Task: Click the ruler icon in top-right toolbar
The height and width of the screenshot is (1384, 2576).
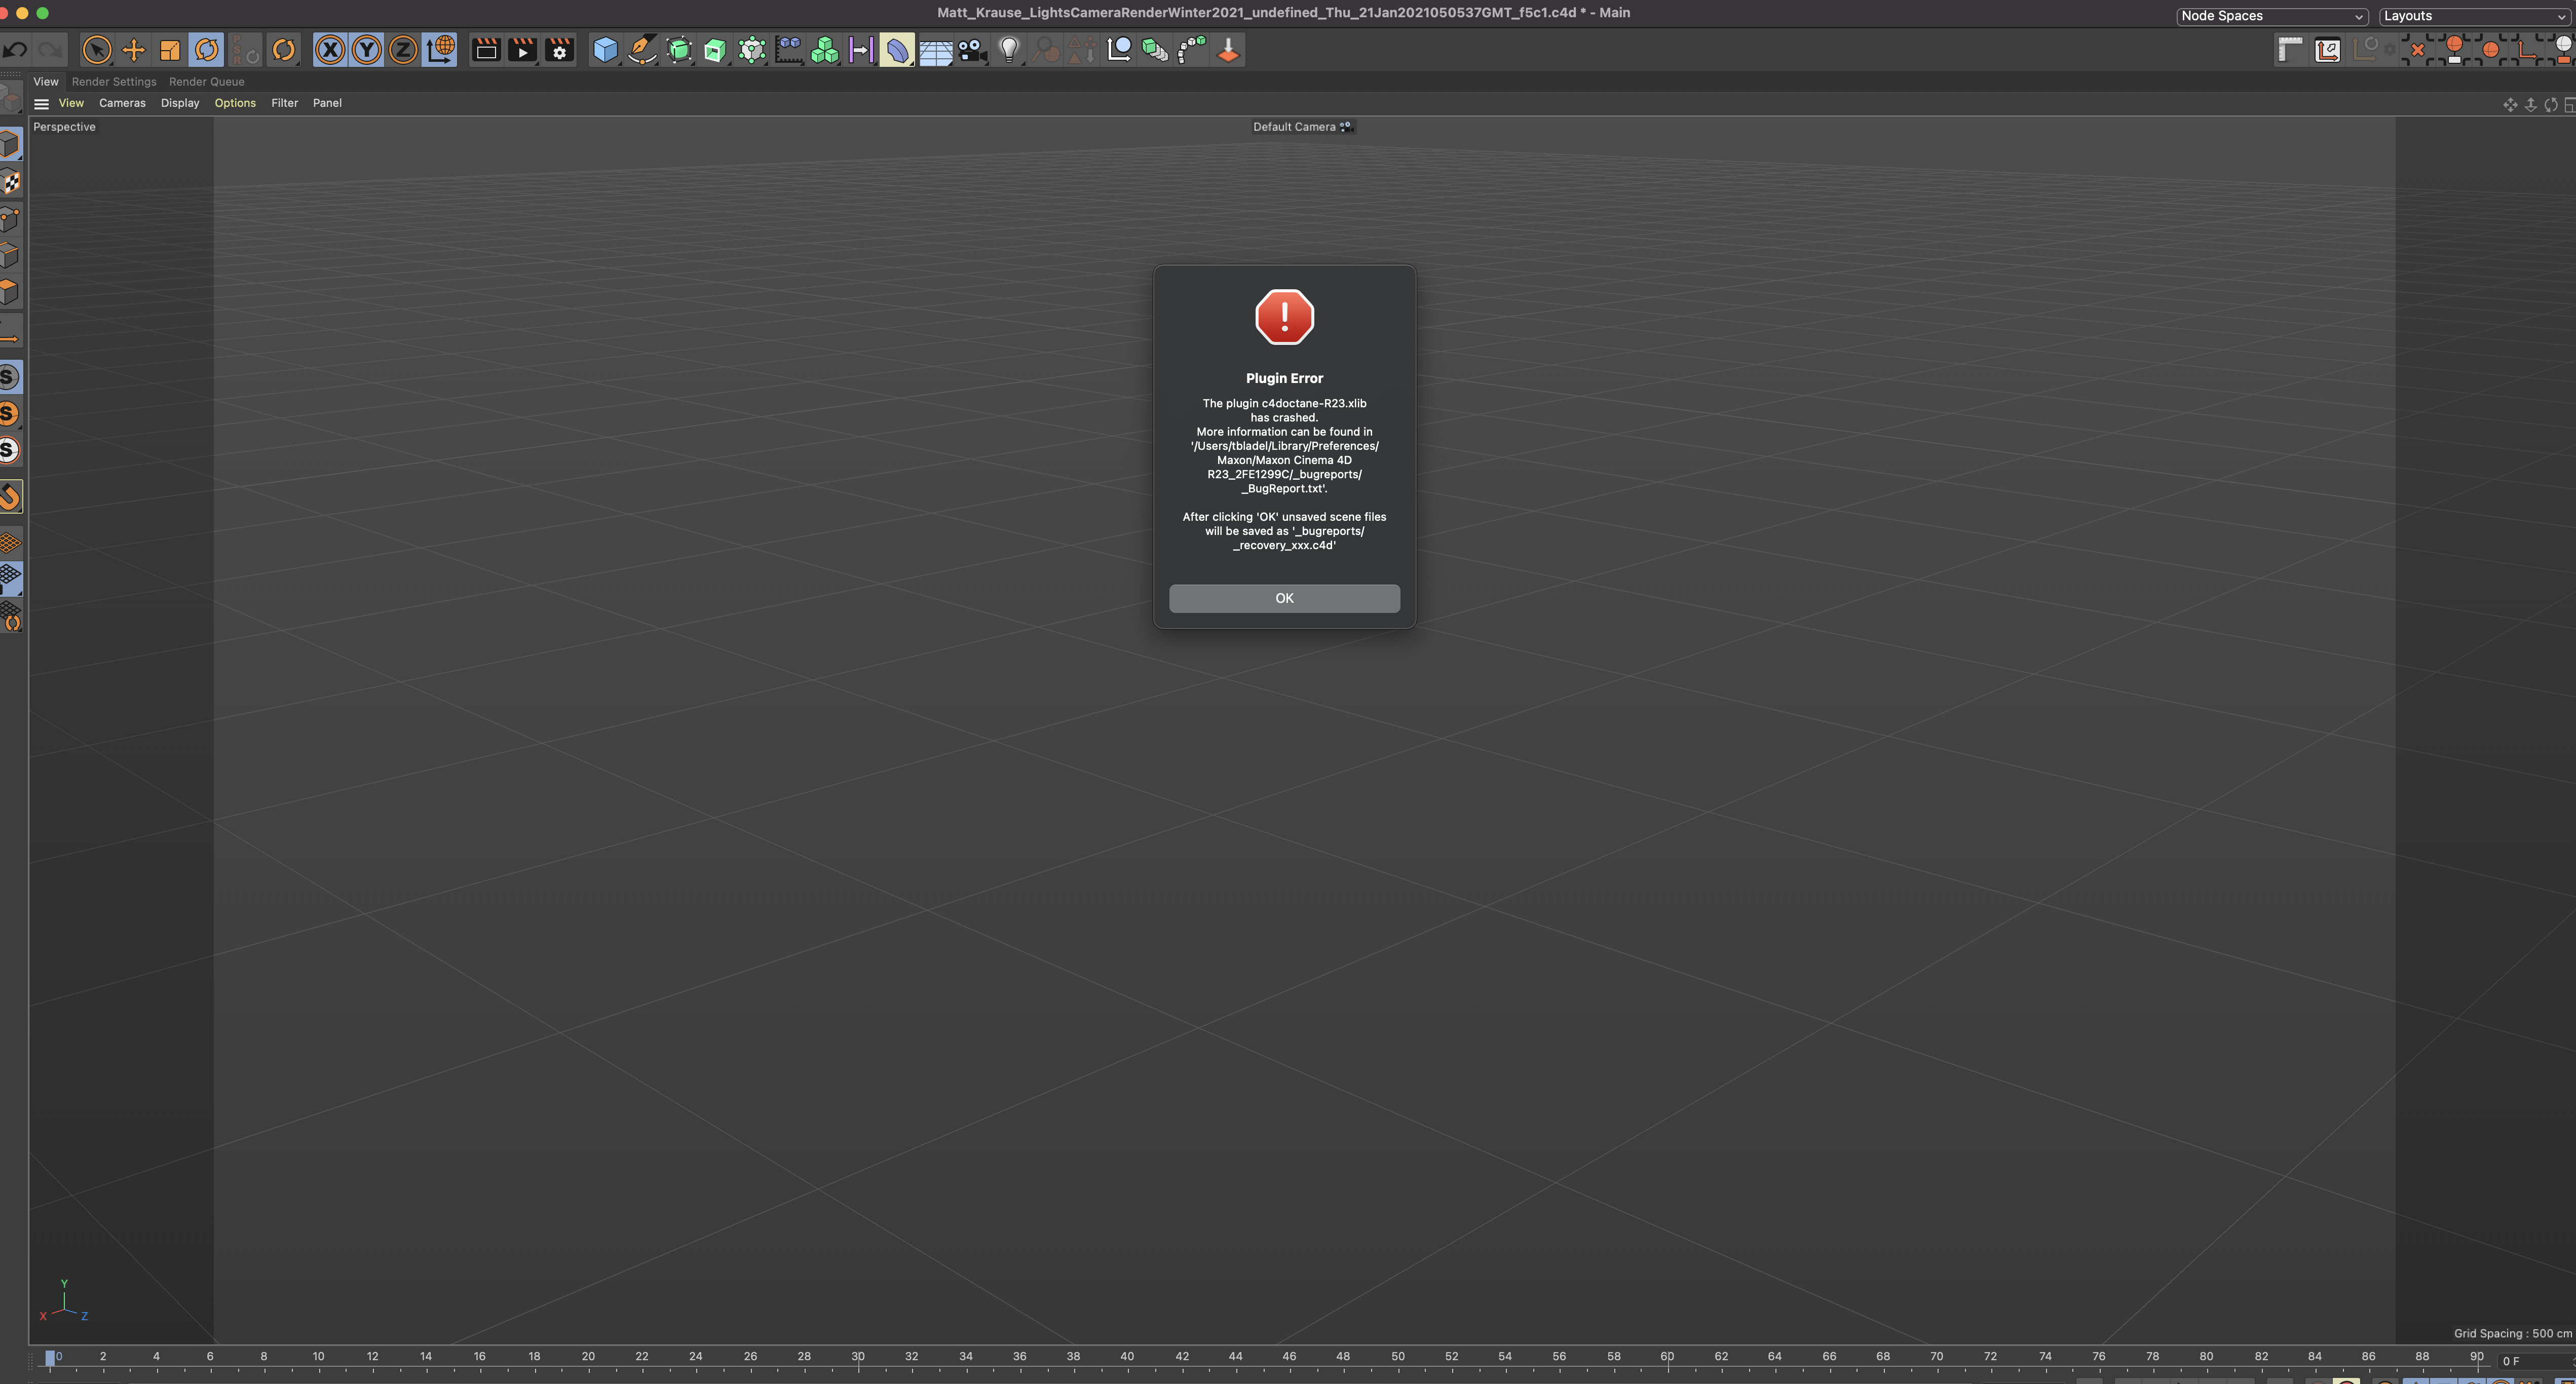Action: point(2290,50)
